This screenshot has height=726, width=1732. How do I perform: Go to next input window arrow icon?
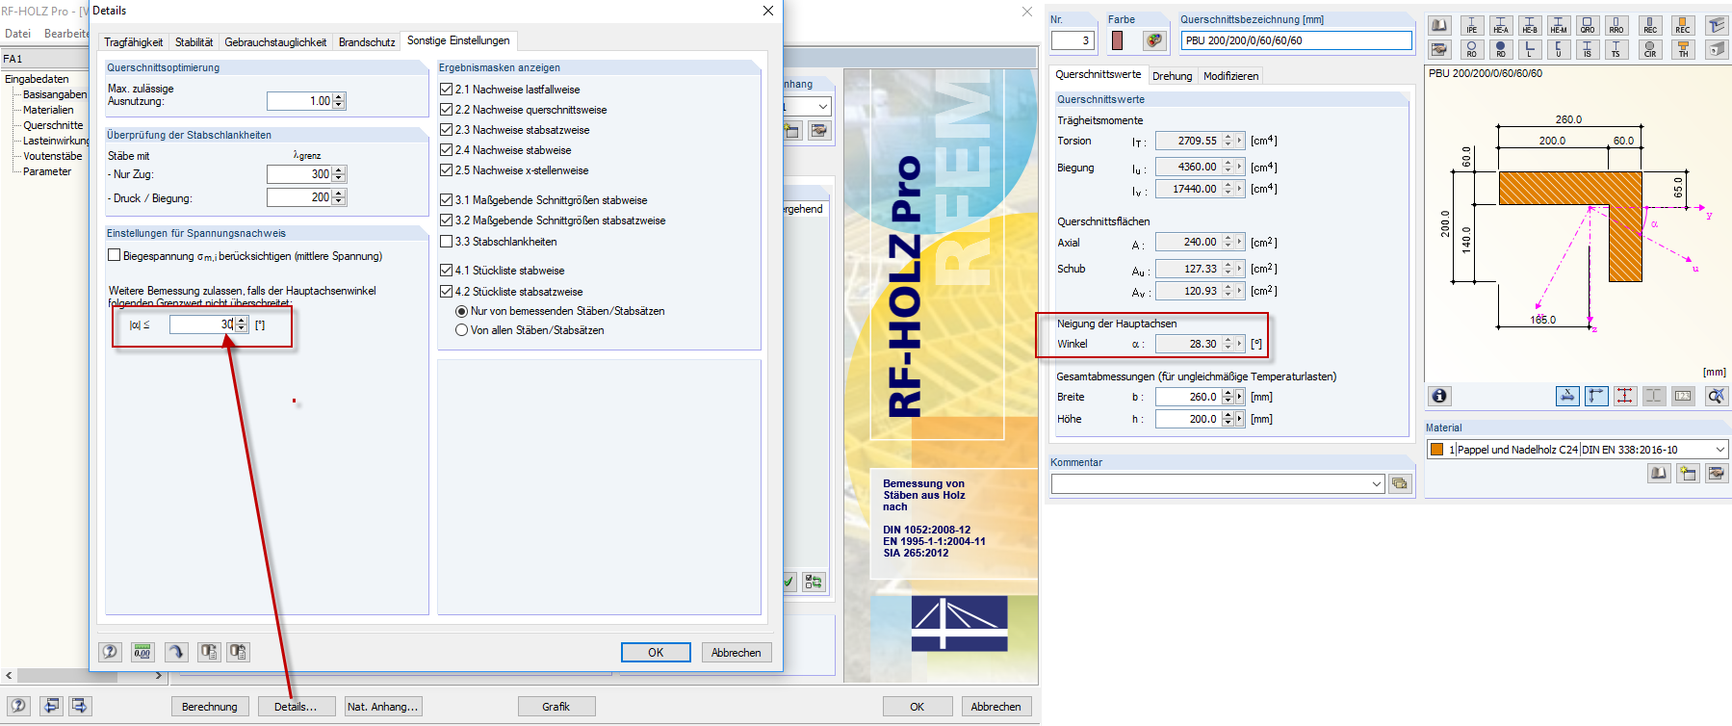tap(80, 706)
